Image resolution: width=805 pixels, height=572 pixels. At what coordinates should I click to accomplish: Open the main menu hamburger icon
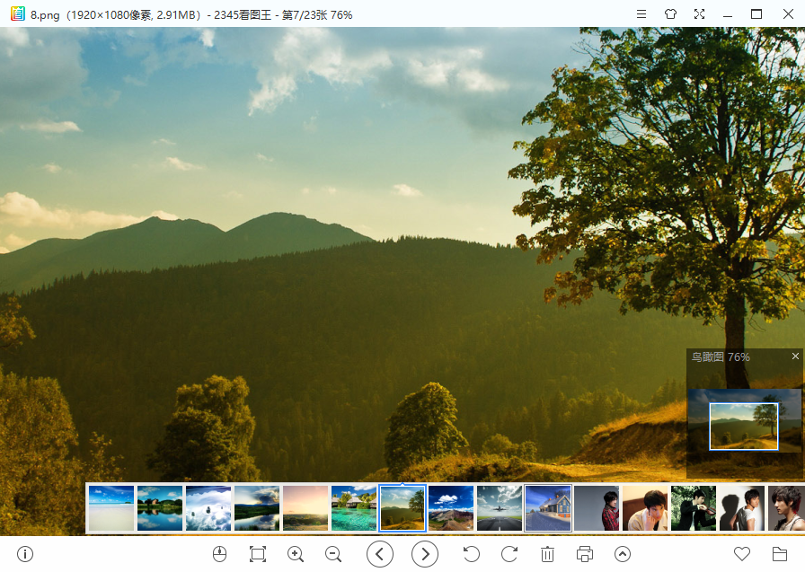point(641,14)
